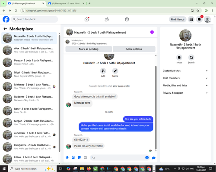Go to the Home feed icon
Viewport: 216px width, 172px height.
pos(86,19)
